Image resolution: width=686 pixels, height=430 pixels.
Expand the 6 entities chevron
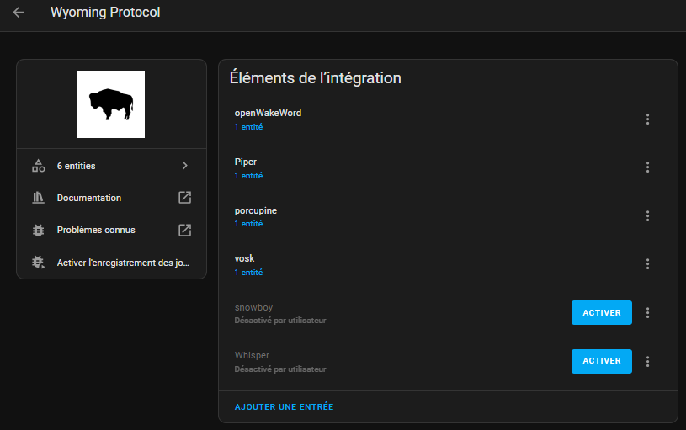point(184,165)
